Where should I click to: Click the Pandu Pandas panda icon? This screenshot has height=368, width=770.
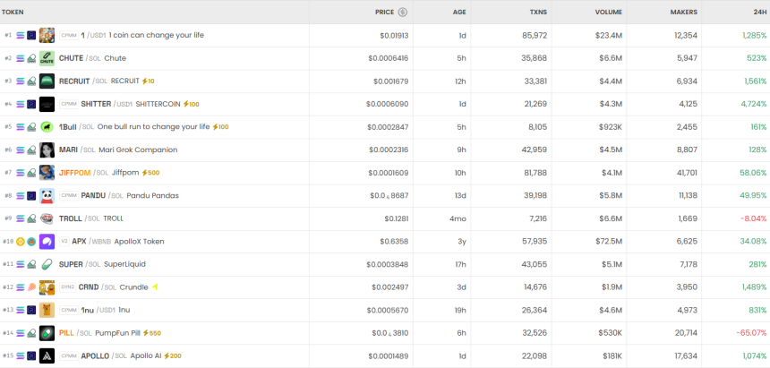(x=47, y=195)
